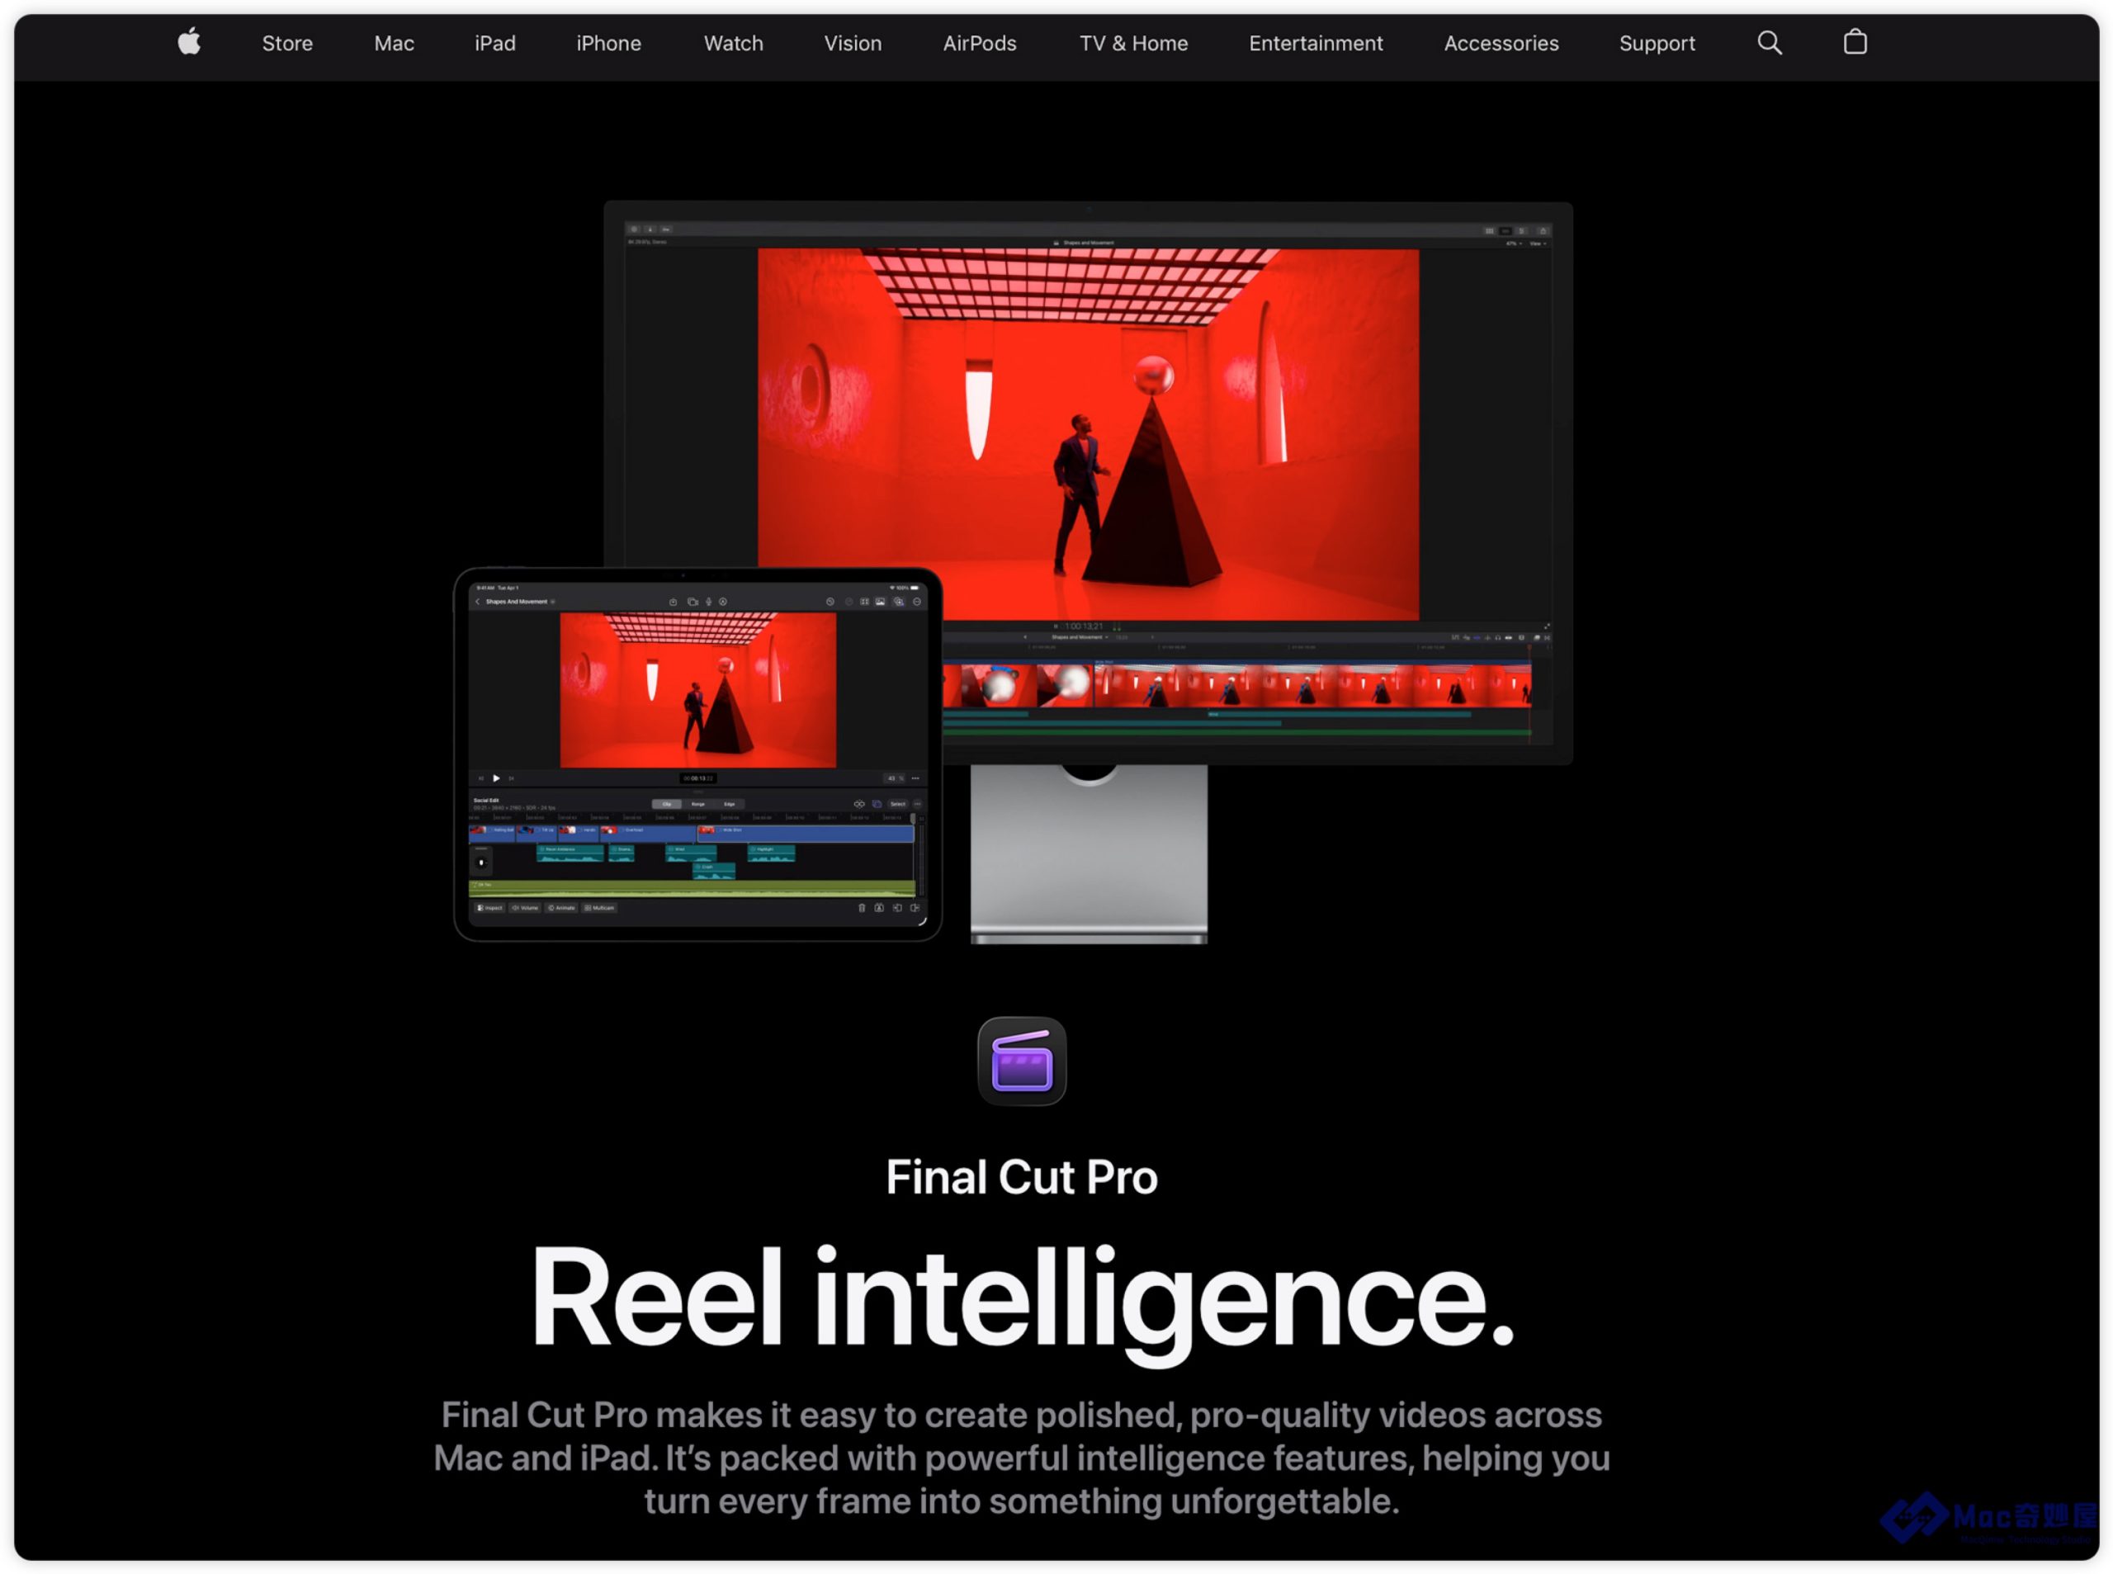Open the shopping bag icon
Image resolution: width=2113 pixels, height=1574 pixels.
(x=1854, y=42)
